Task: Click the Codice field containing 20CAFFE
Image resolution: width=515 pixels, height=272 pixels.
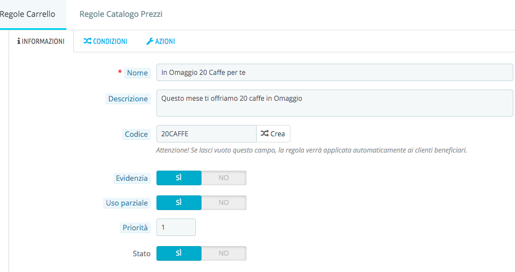Action: 206,134
